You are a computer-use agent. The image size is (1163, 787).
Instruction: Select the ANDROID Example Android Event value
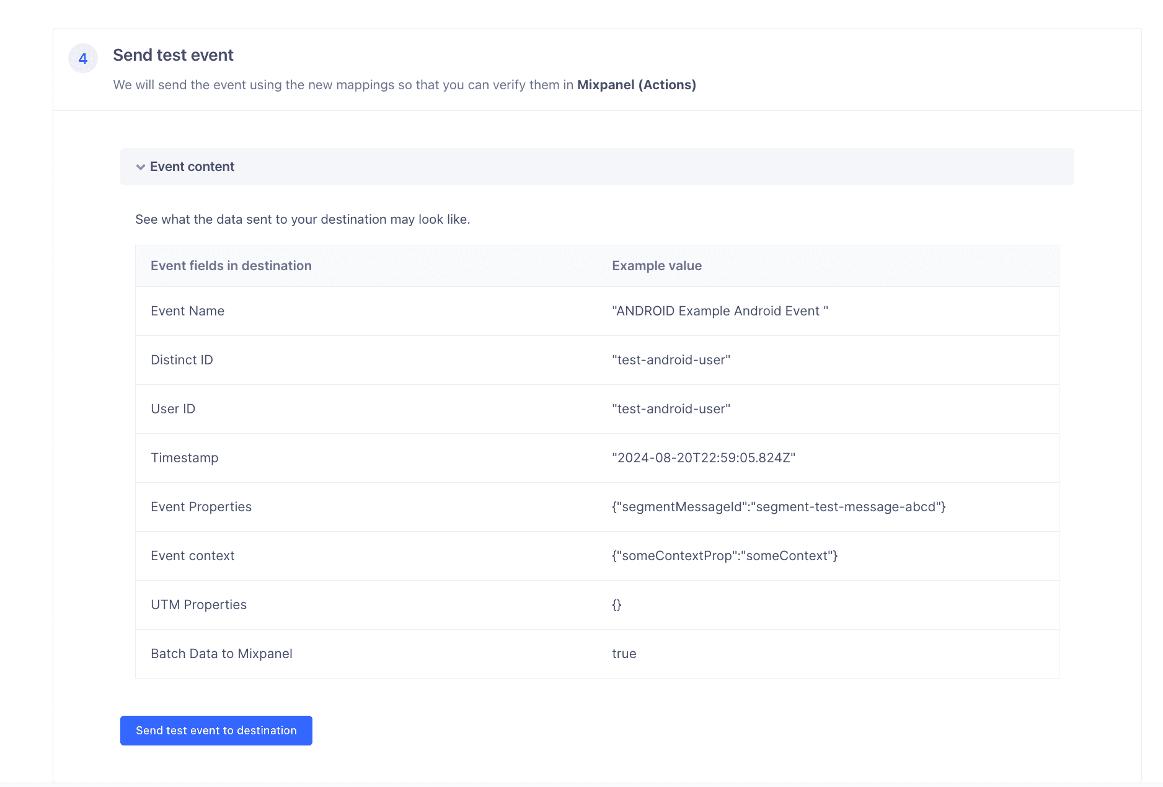coord(719,310)
